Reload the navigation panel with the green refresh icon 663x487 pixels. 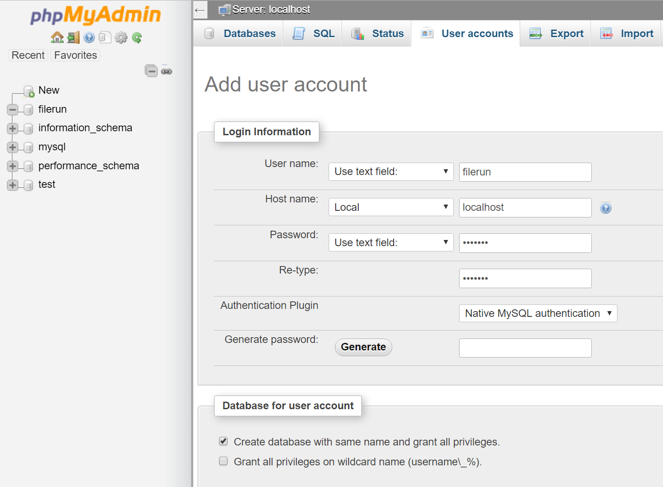pyautogui.click(x=137, y=37)
